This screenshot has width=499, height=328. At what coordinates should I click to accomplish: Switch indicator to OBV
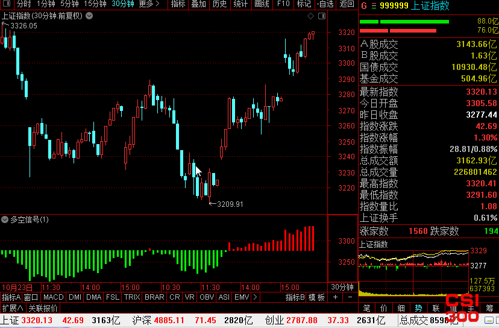click(207, 297)
